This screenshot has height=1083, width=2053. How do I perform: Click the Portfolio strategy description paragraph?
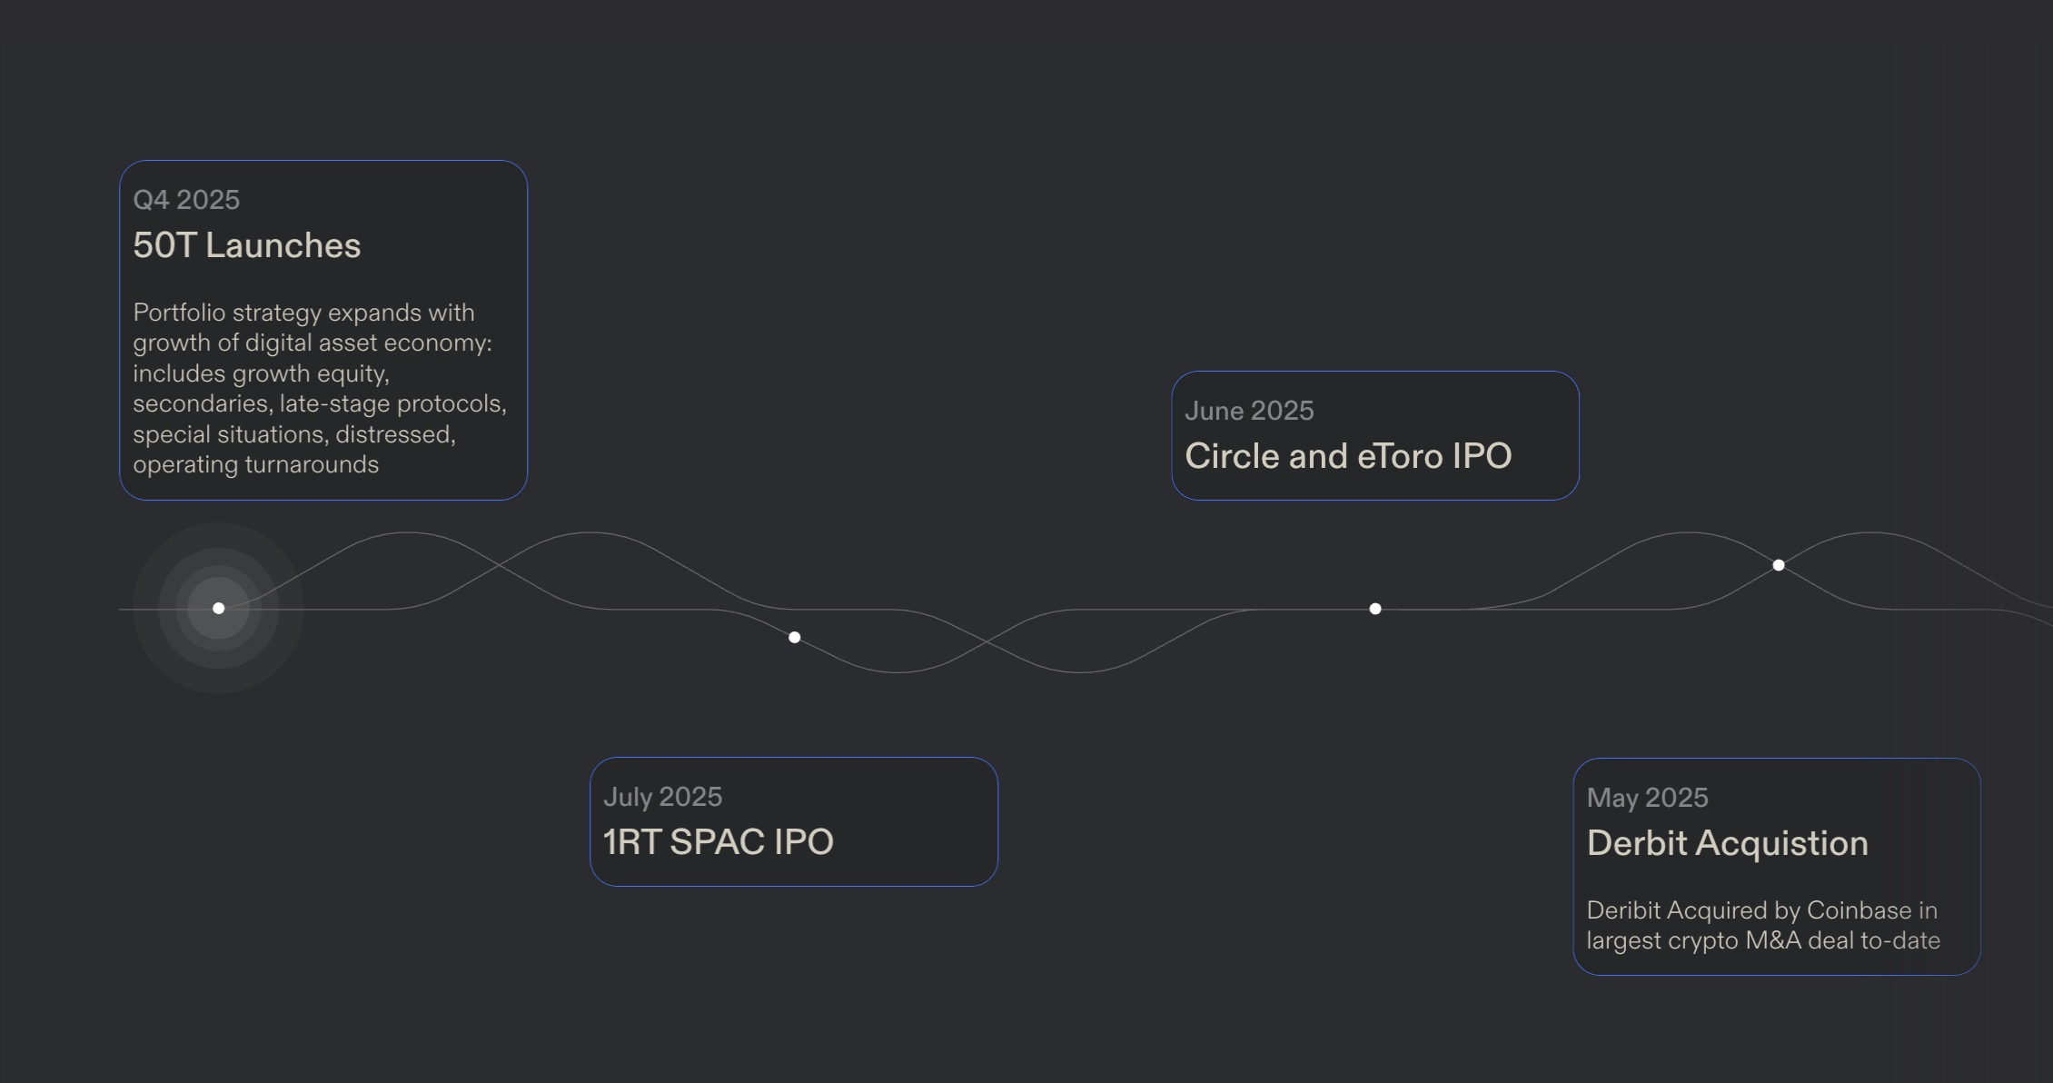tap(320, 388)
